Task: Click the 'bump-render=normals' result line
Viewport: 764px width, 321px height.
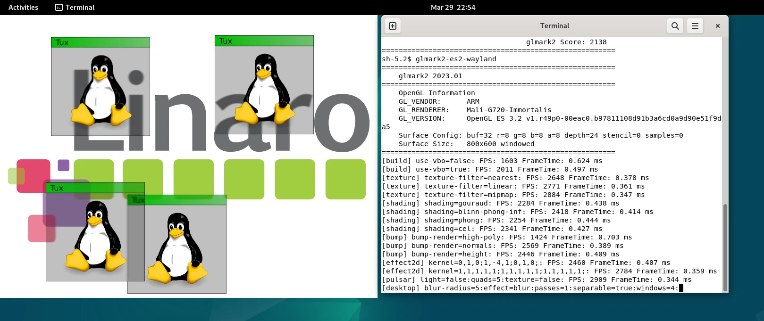Action: (503, 246)
